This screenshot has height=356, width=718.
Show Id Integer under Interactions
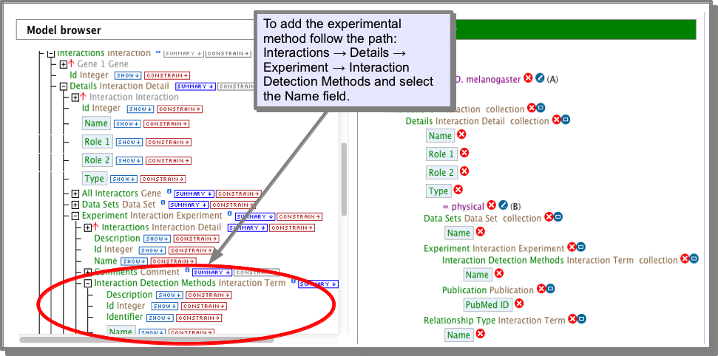pyautogui.click(x=128, y=75)
